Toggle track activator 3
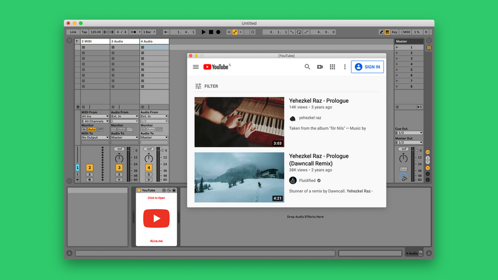498x280 pixels. 119,168
